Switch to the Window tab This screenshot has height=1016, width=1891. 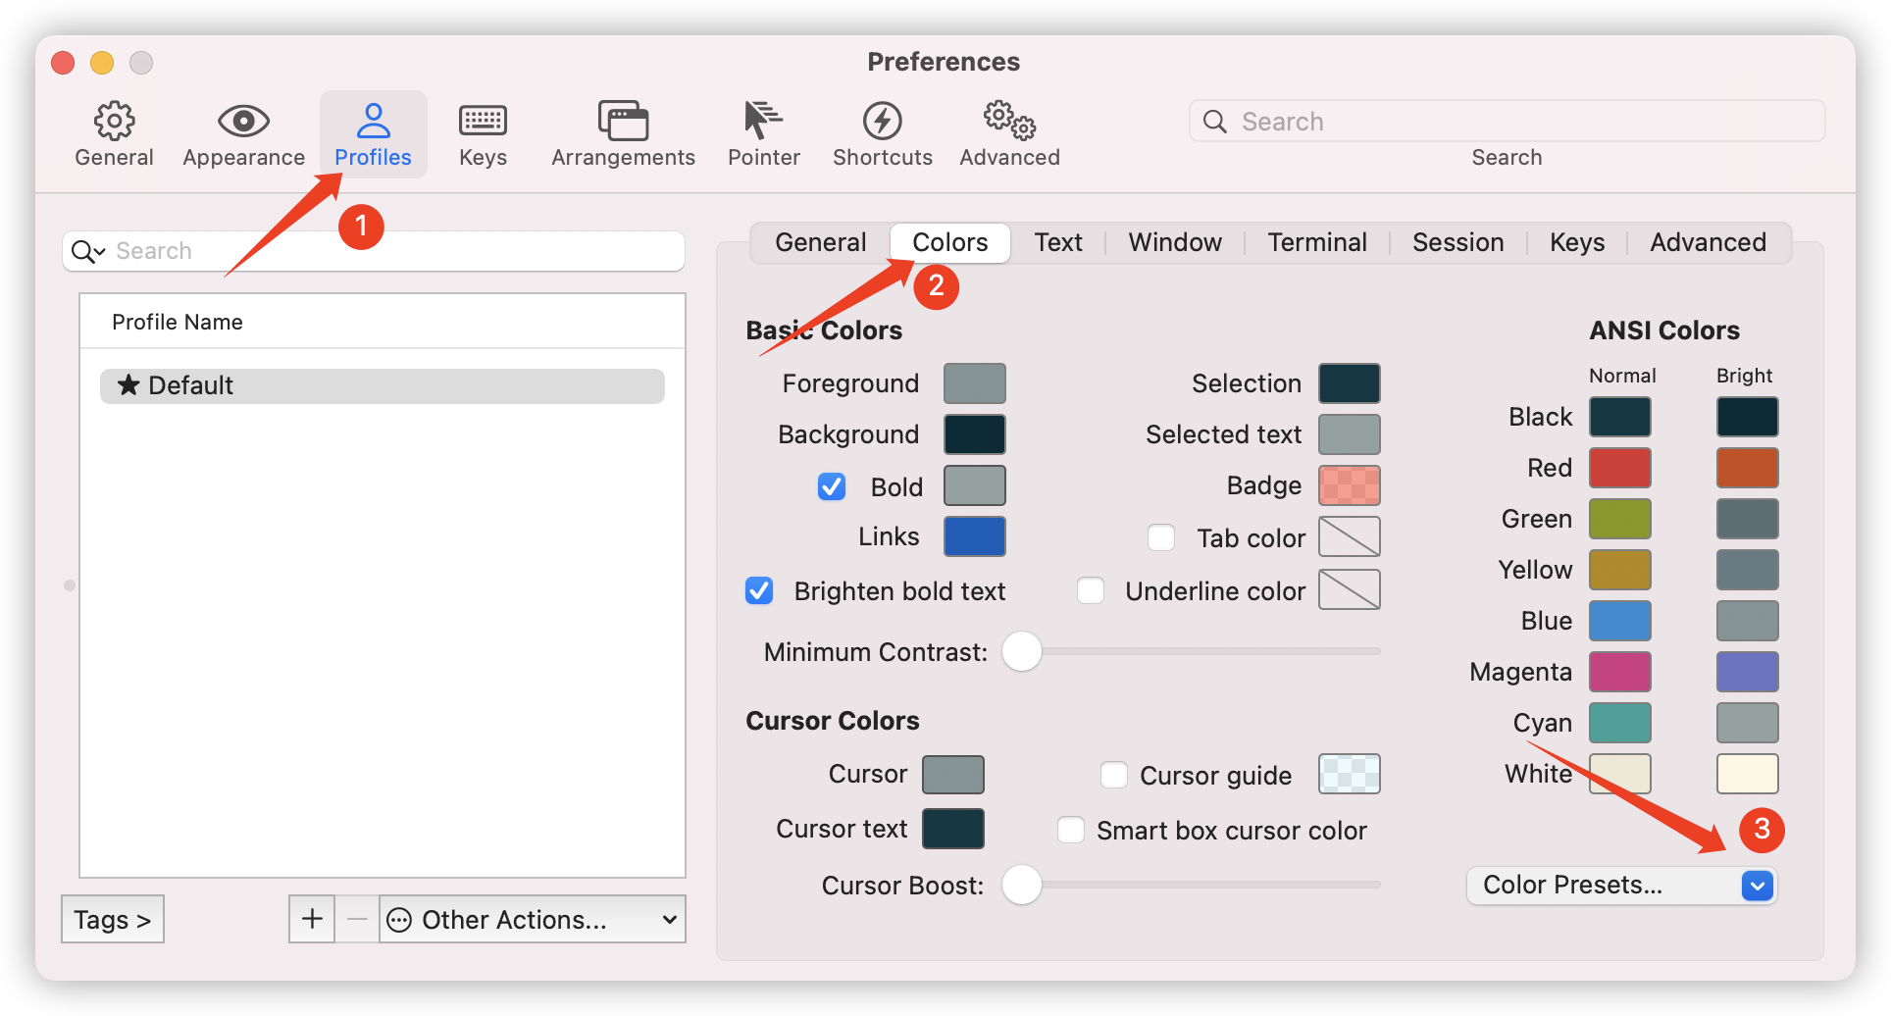[1175, 242]
